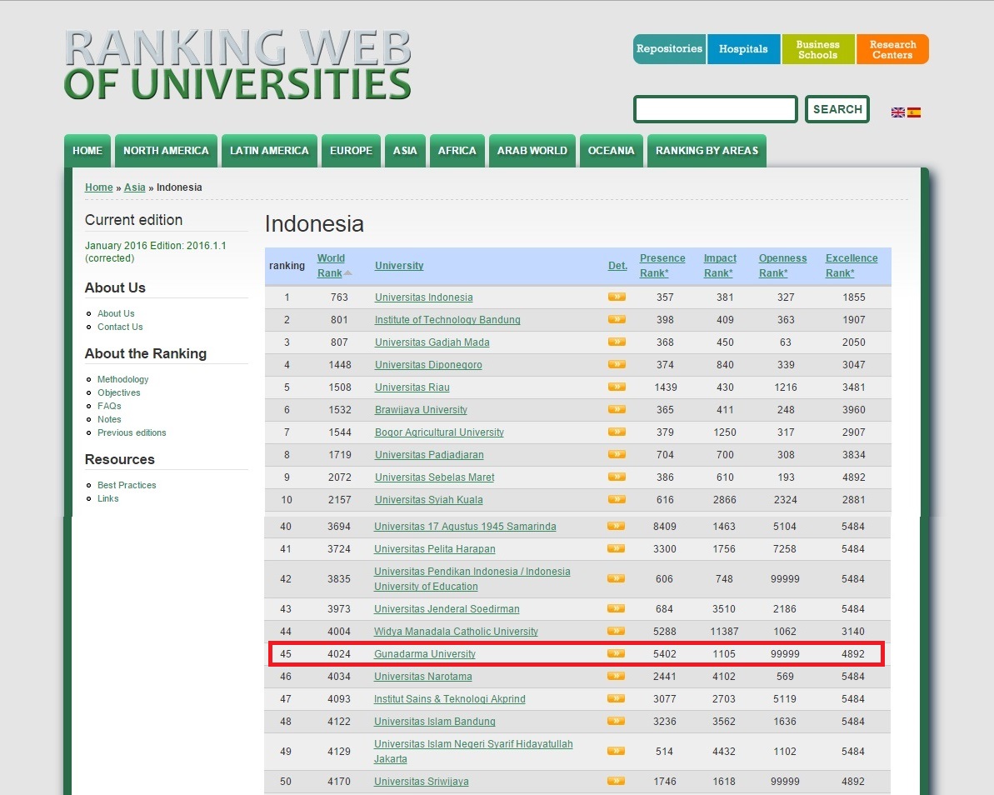Image resolution: width=994 pixels, height=795 pixels.
Task: Open the OCEANIA tab
Action: pyautogui.click(x=611, y=151)
